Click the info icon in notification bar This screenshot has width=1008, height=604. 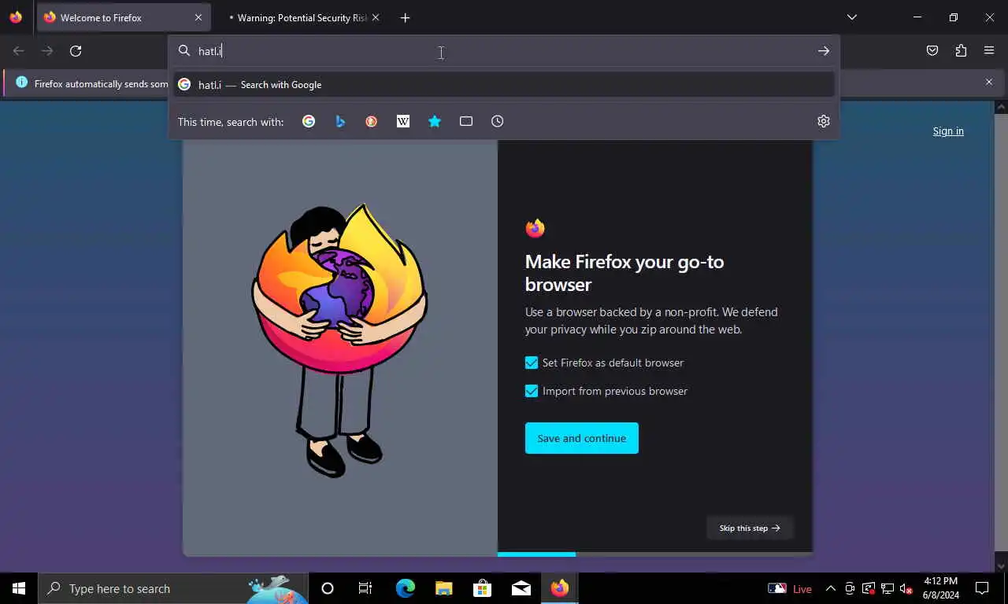tap(21, 83)
